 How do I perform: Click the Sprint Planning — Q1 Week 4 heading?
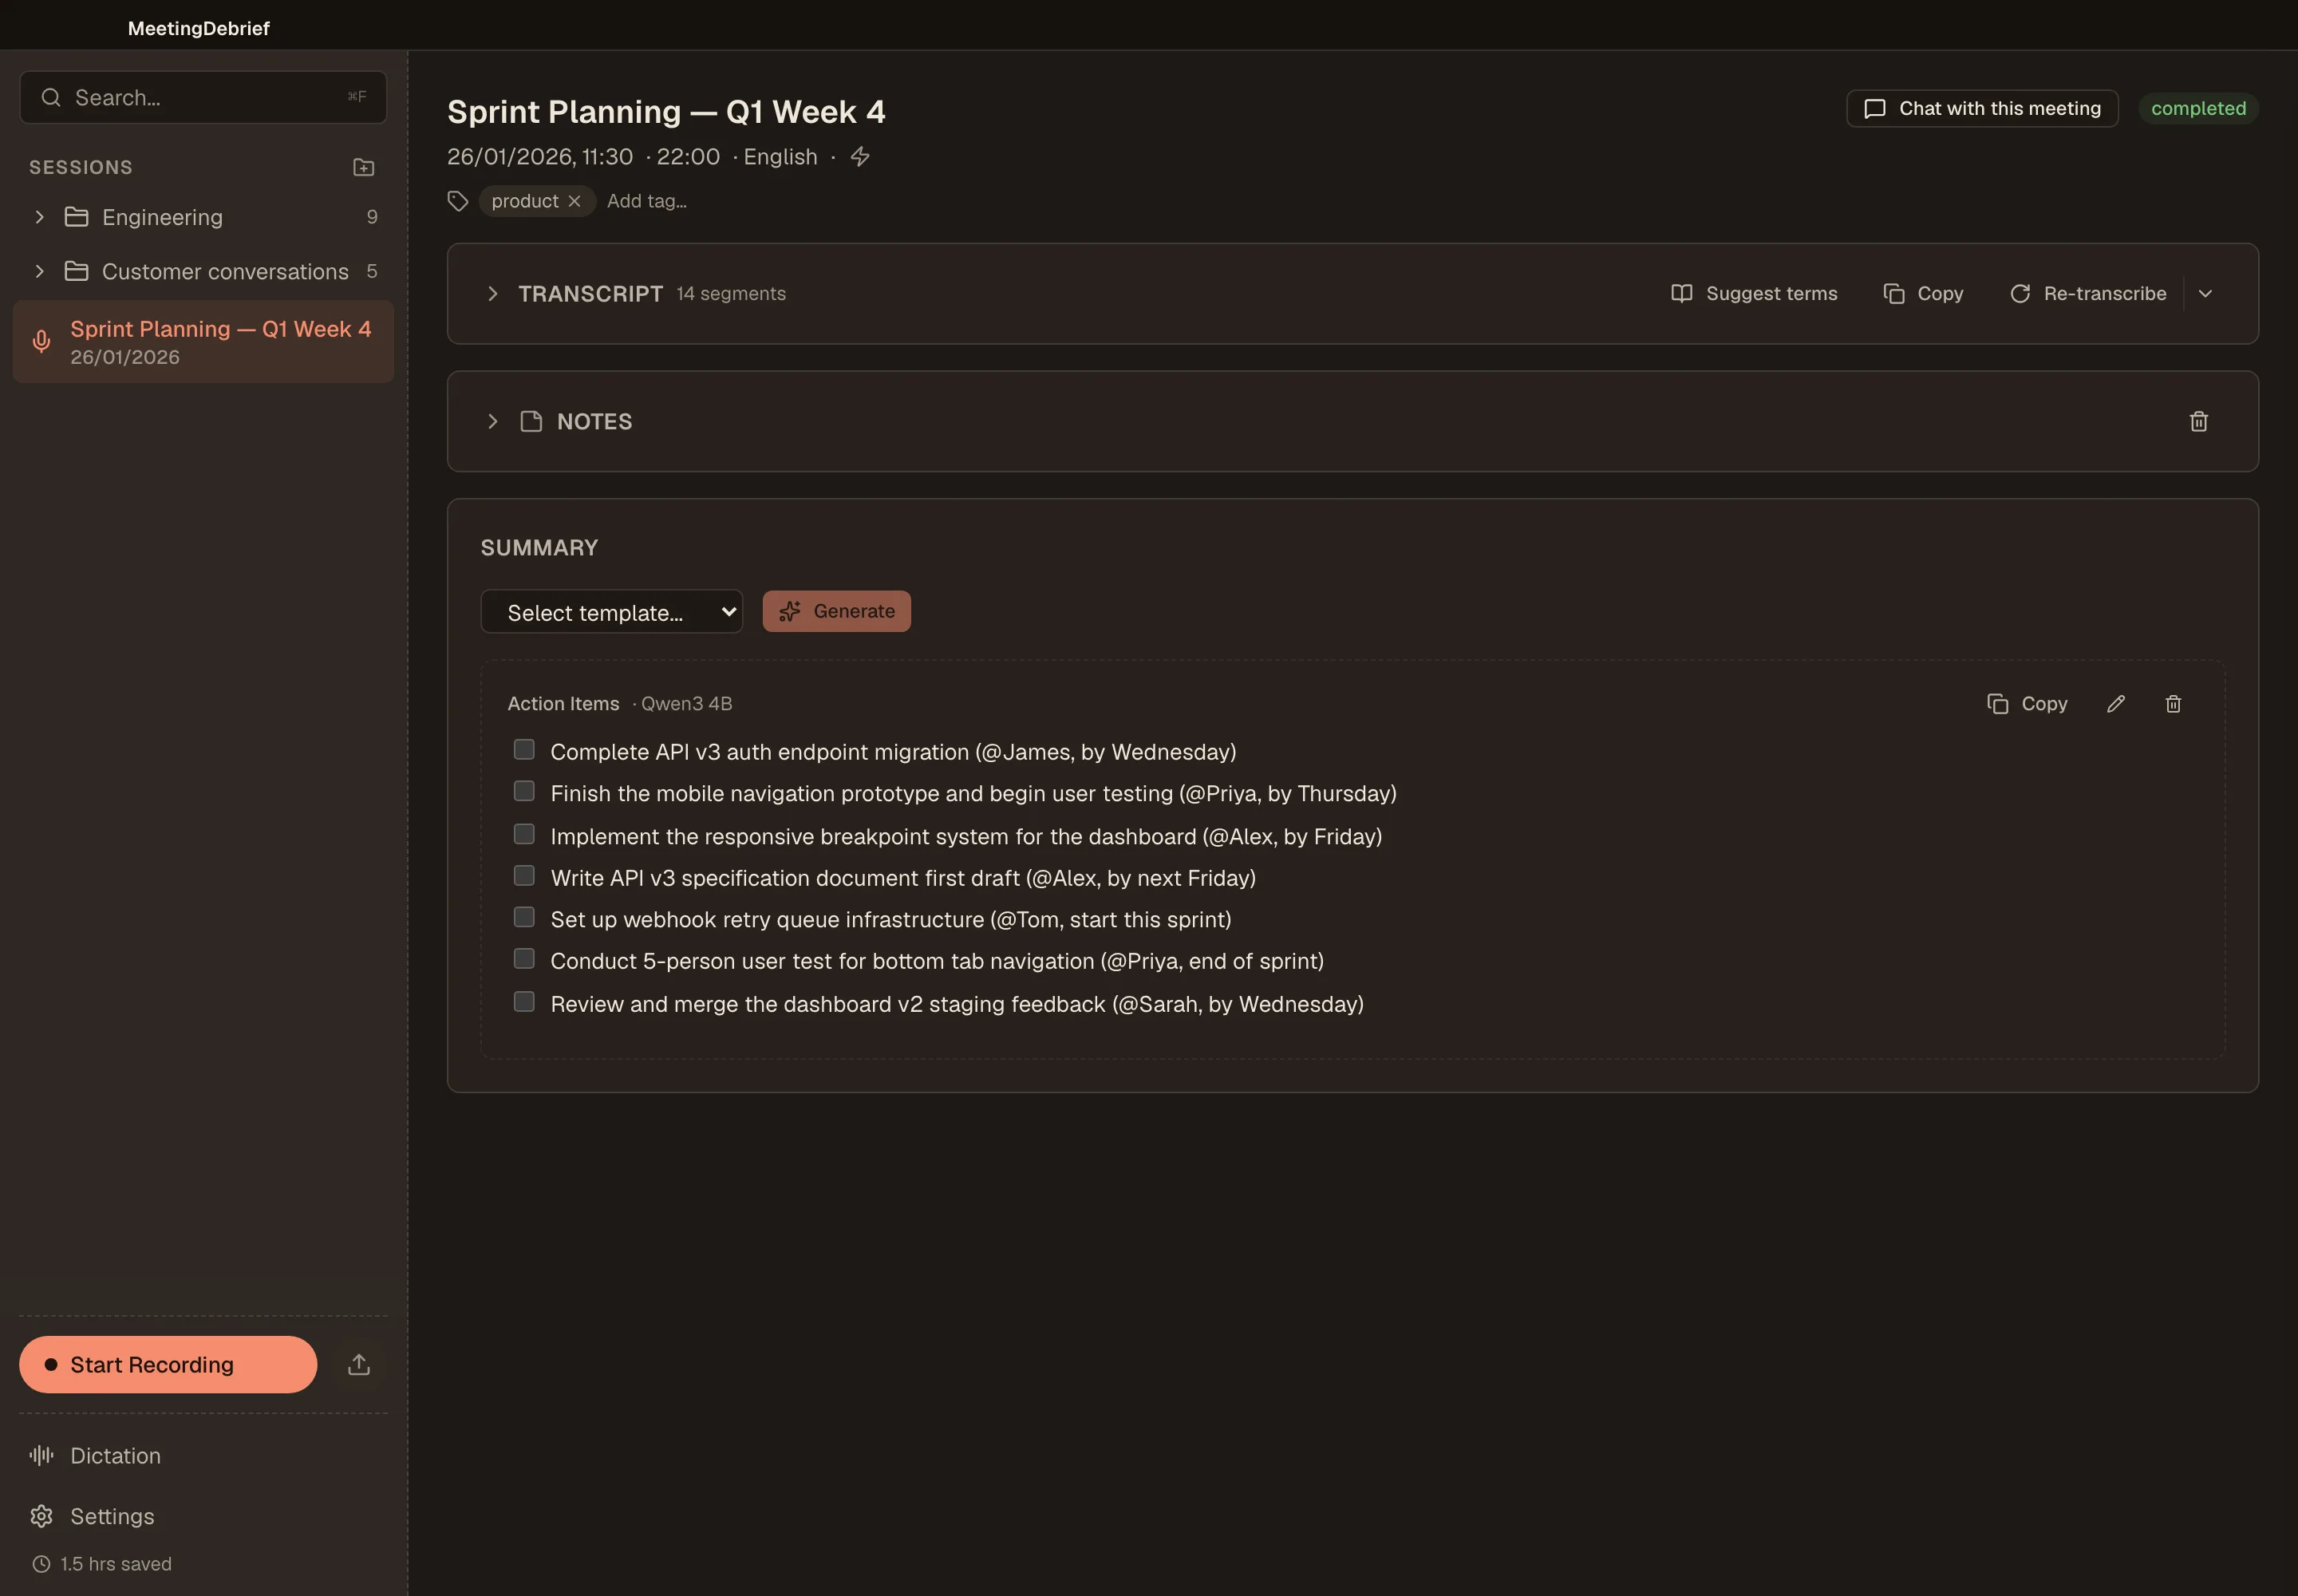[x=666, y=111]
